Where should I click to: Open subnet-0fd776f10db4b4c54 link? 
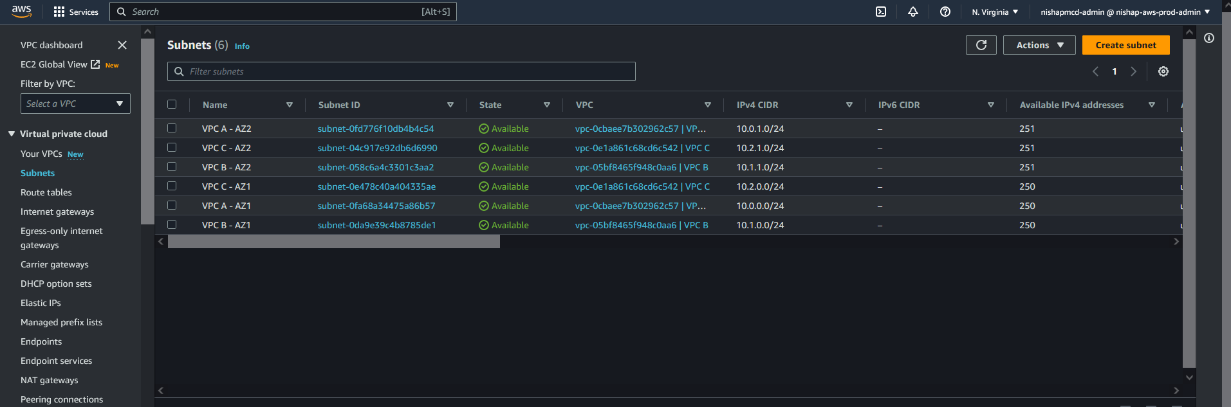[376, 129]
